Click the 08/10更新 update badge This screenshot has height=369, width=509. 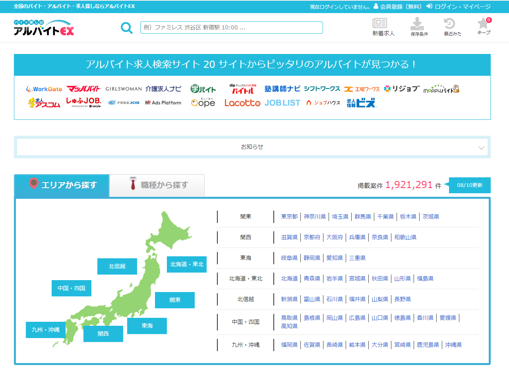click(470, 185)
